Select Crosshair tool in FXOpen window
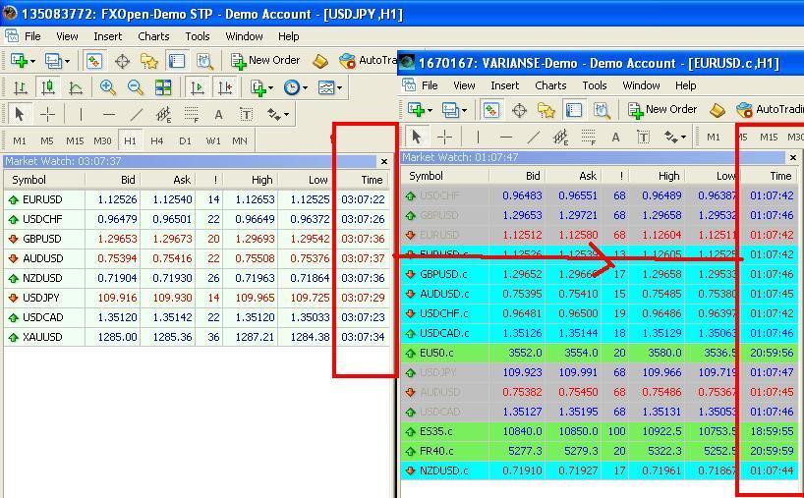This screenshot has height=498, width=804. pos(47,115)
